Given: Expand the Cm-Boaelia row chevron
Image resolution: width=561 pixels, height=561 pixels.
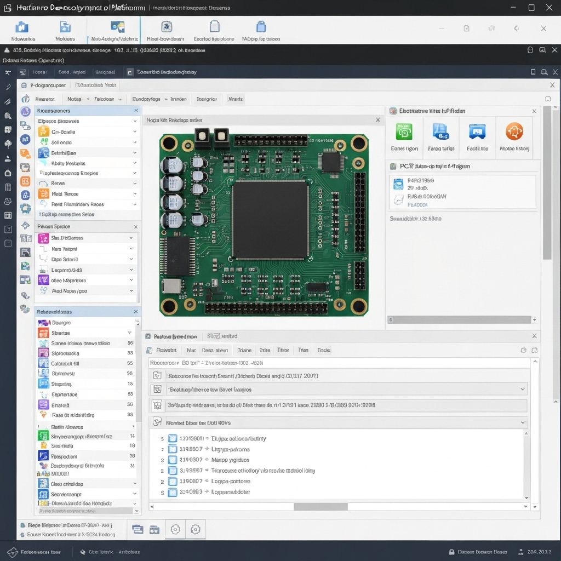Looking at the screenshot, I should click(135, 132).
